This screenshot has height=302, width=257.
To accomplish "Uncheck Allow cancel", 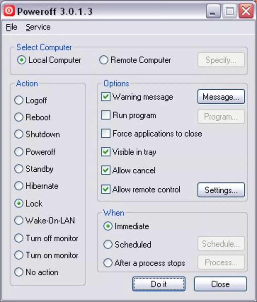I will point(106,170).
